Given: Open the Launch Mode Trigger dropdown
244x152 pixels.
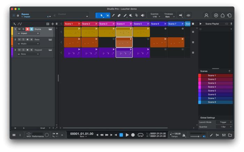Looking at the screenshot, I should pos(223,122).
